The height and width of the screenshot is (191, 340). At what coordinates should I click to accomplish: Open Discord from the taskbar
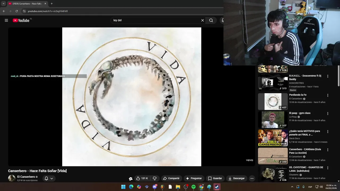(154, 187)
